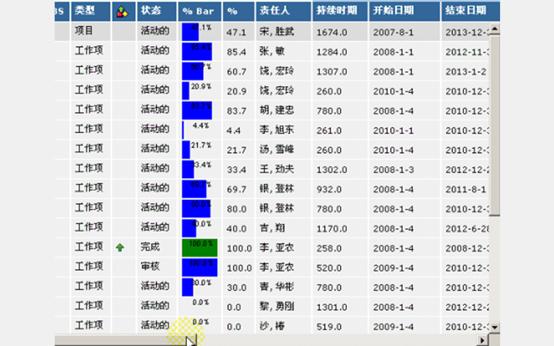
Task: Click the vertical scrollbar up arrow
Action: click(495, 29)
